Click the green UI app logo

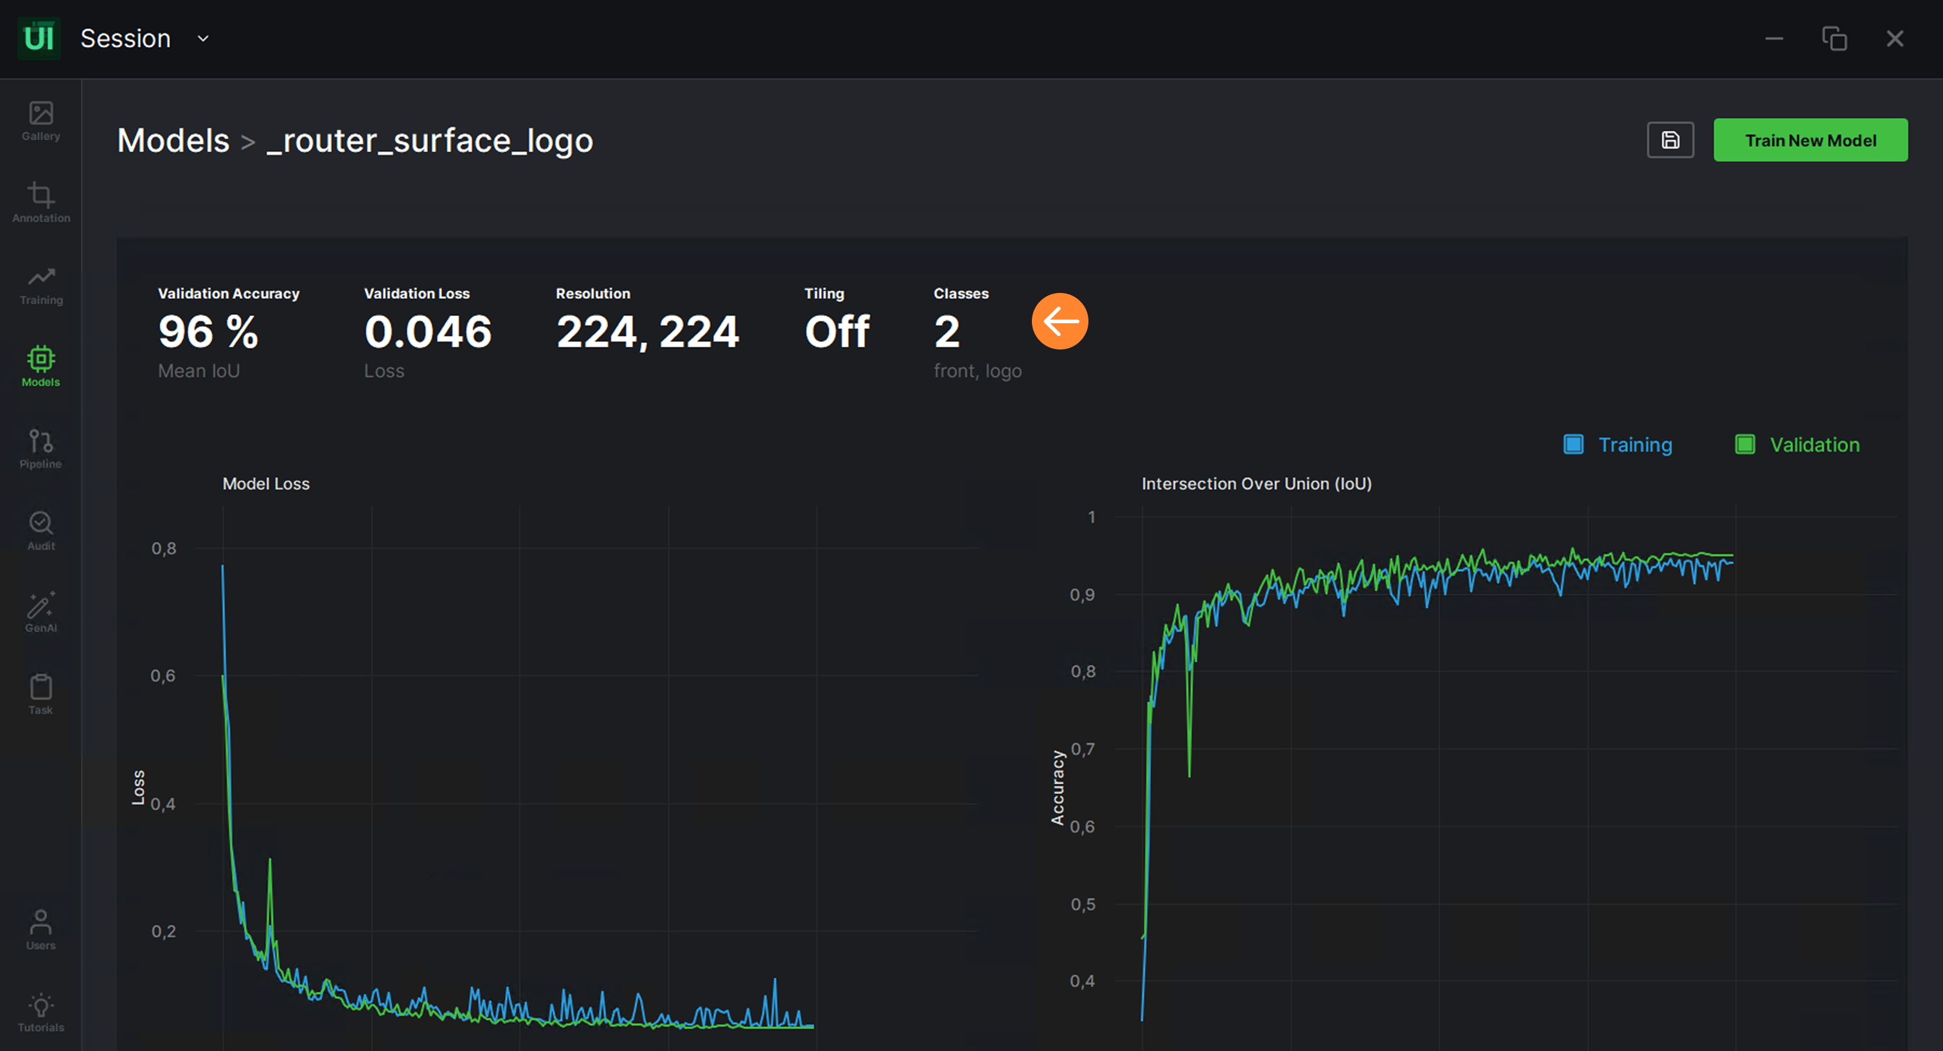pyautogui.click(x=39, y=39)
